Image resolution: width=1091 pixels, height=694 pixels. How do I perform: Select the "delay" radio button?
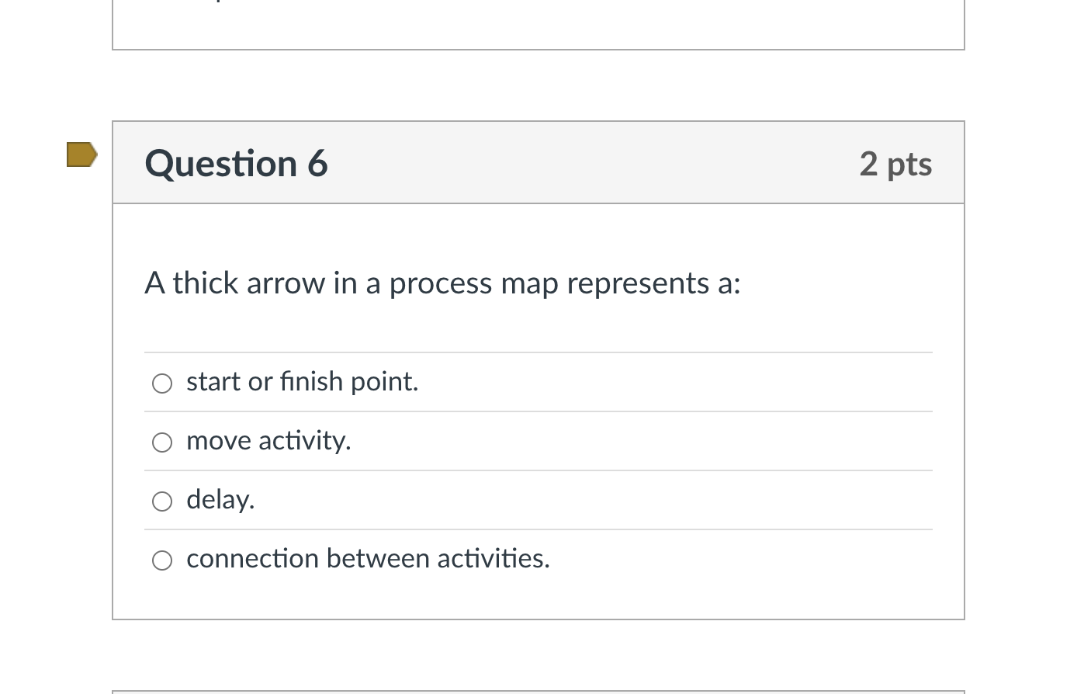(x=161, y=501)
